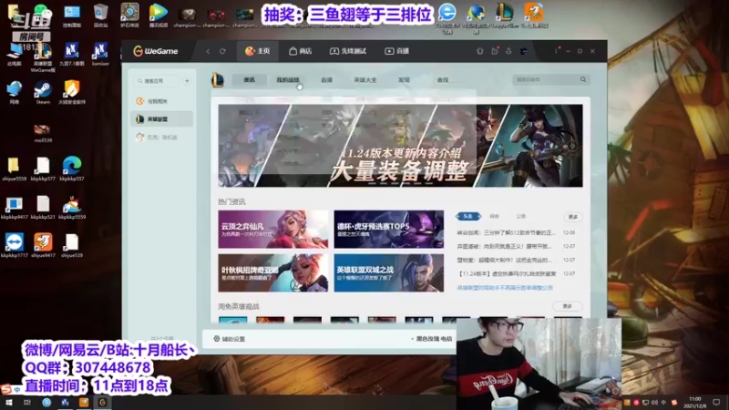
Task: Open the 商店 store tab
Action: pos(301,51)
